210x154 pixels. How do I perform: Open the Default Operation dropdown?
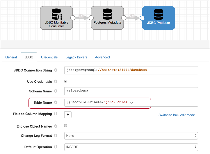coord(131,147)
